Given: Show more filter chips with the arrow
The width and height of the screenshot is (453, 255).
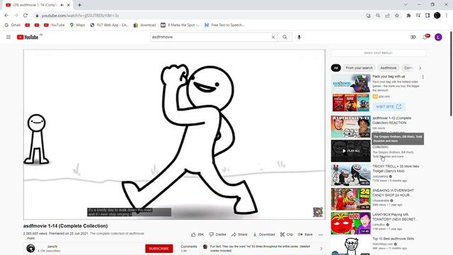Looking at the screenshot, I should coord(420,68).
